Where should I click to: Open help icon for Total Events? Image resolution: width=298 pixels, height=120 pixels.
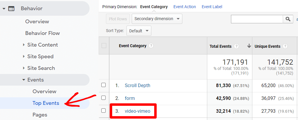pyautogui.click(x=236, y=46)
